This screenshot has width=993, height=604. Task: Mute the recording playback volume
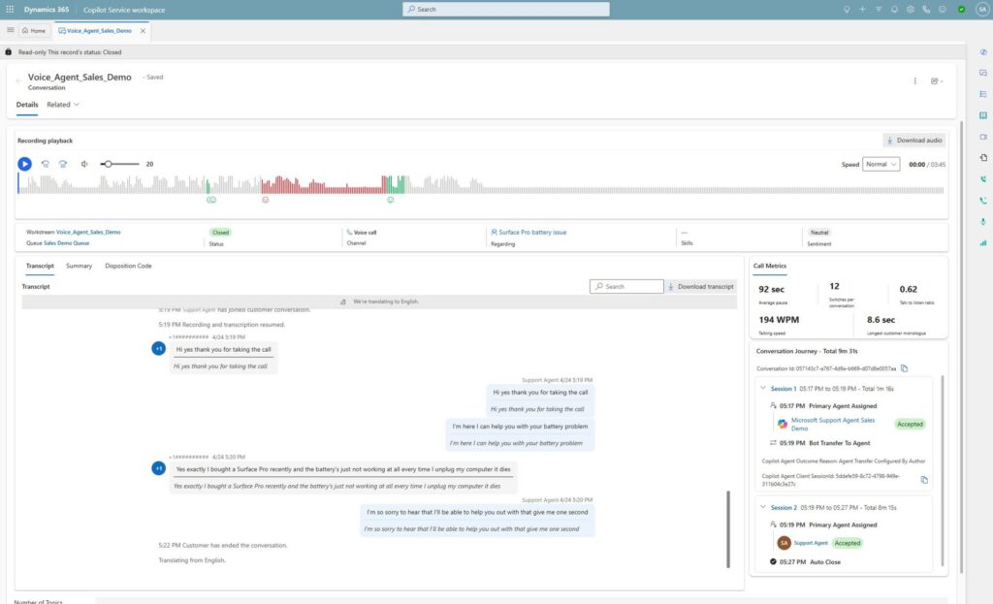pos(84,164)
